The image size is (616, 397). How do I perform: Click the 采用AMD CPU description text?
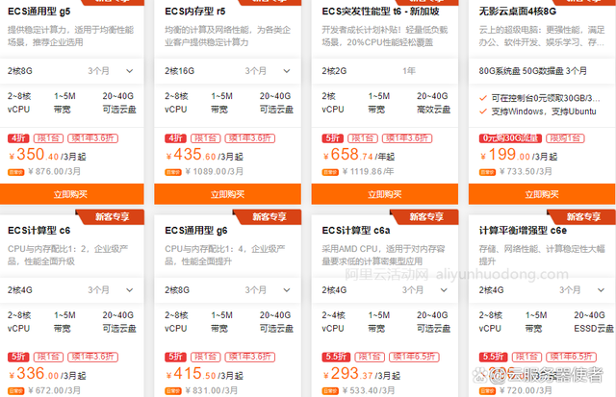pyautogui.click(x=383, y=255)
